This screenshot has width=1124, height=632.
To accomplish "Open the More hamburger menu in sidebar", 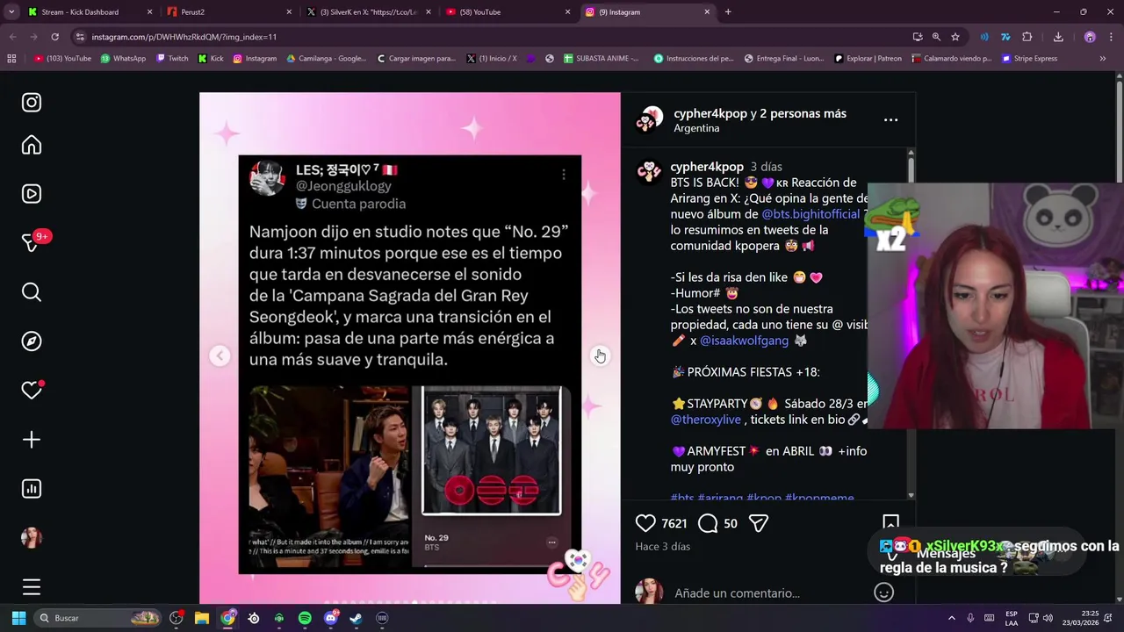I will 32,587.
